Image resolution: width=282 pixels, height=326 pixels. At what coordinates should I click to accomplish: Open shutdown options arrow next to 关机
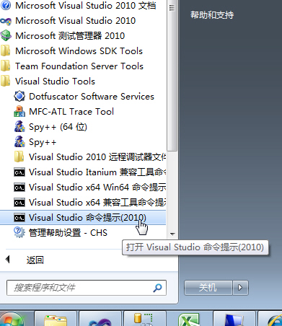pyautogui.click(x=240, y=288)
